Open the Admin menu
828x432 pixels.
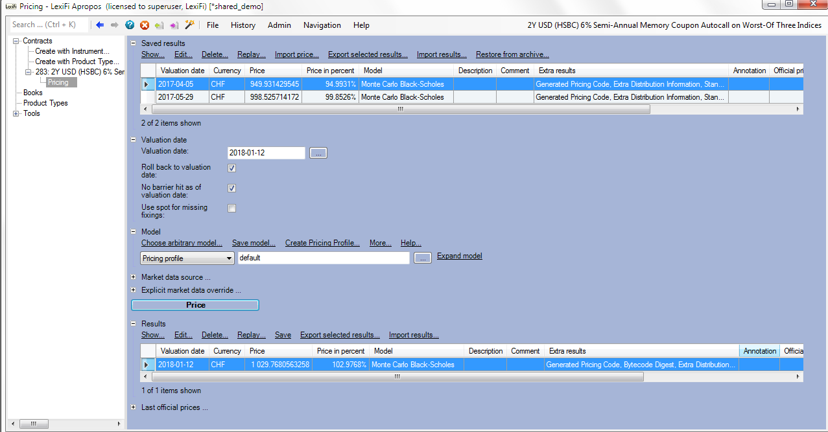tap(279, 25)
